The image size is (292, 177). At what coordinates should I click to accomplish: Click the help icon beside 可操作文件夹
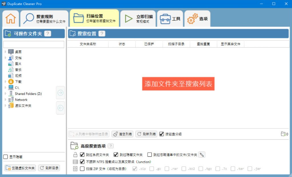click(48, 34)
